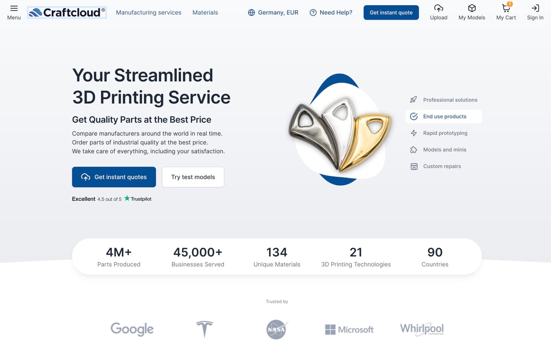Click the puzzle icon for Models and minis
This screenshot has width=551, height=346.
tap(414, 149)
